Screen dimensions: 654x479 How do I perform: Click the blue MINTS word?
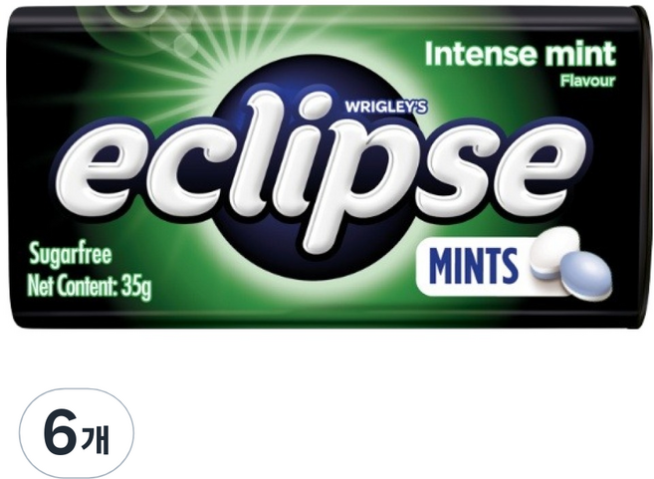[x=474, y=265]
